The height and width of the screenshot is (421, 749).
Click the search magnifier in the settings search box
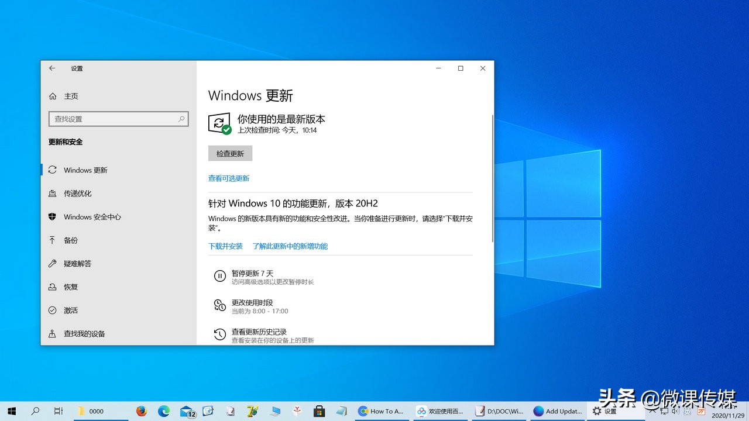point(181,119)
